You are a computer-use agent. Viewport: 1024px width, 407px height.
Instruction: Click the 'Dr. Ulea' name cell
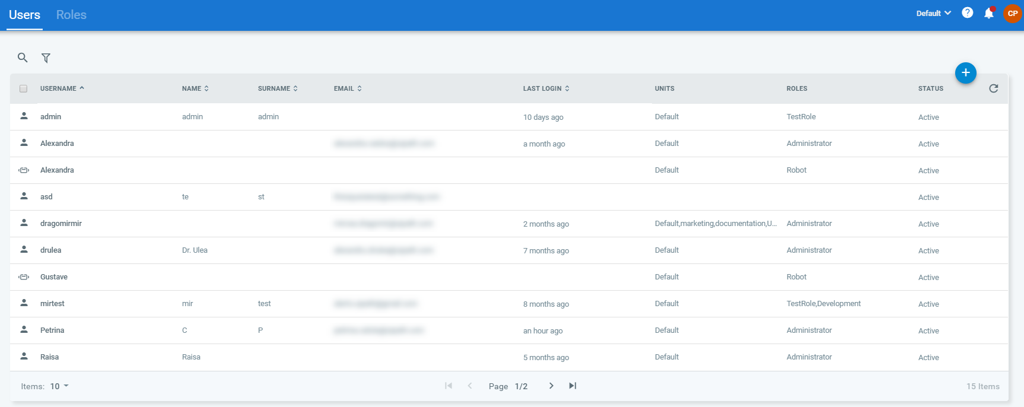click(195, 250)
